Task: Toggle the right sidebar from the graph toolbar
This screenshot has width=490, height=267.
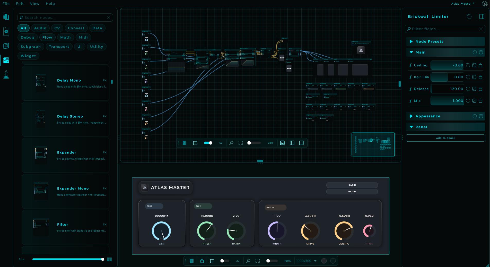Action: (x=301, y=143)
